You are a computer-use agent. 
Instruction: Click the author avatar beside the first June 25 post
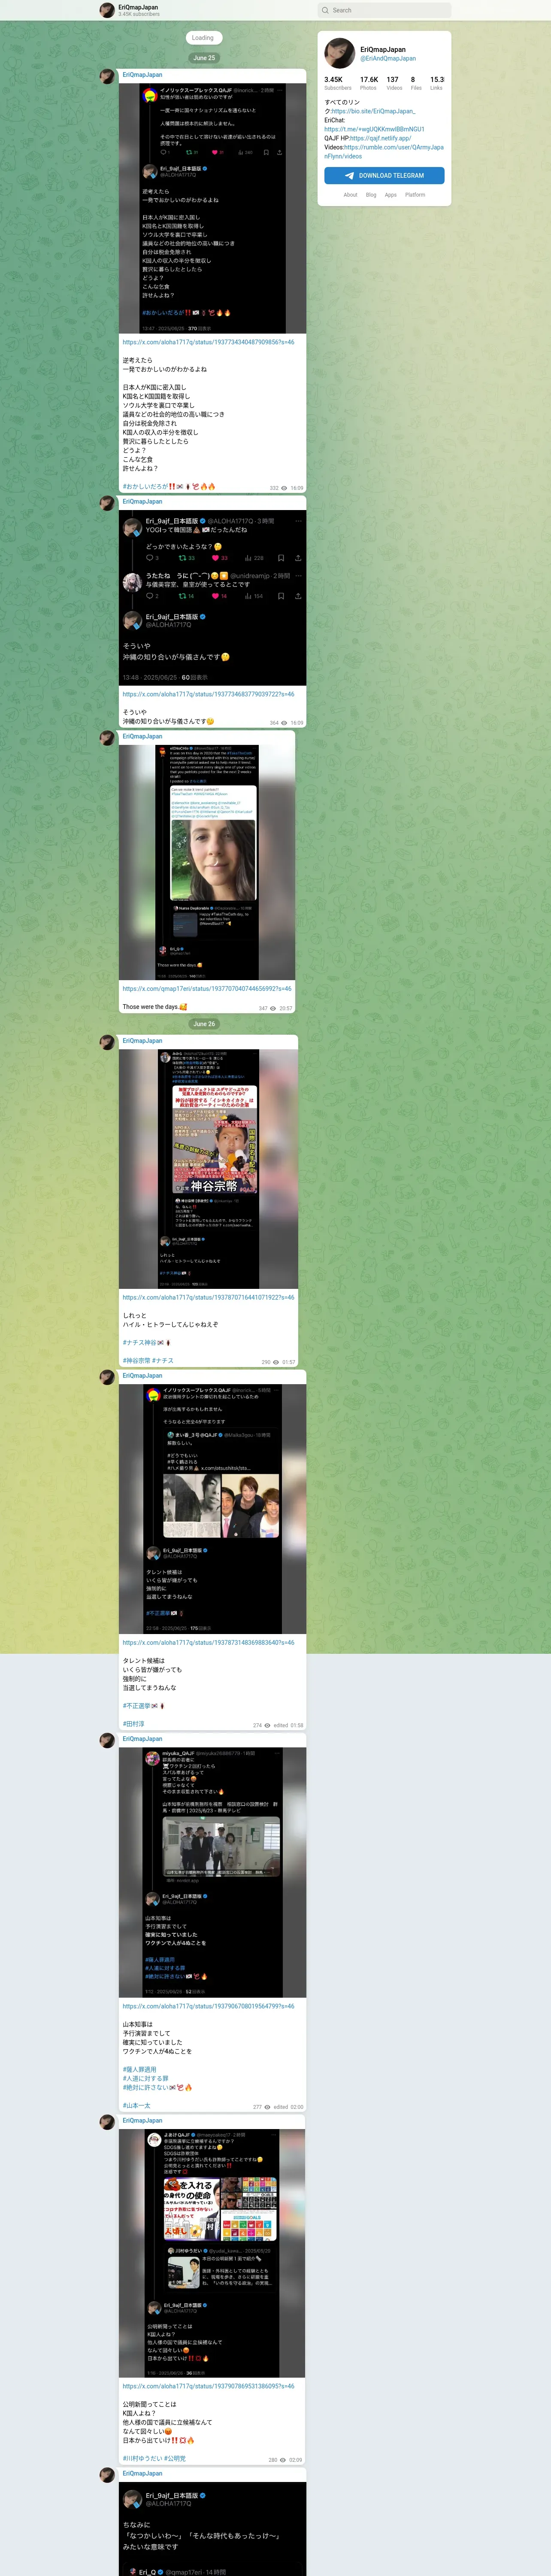(107, 76)
